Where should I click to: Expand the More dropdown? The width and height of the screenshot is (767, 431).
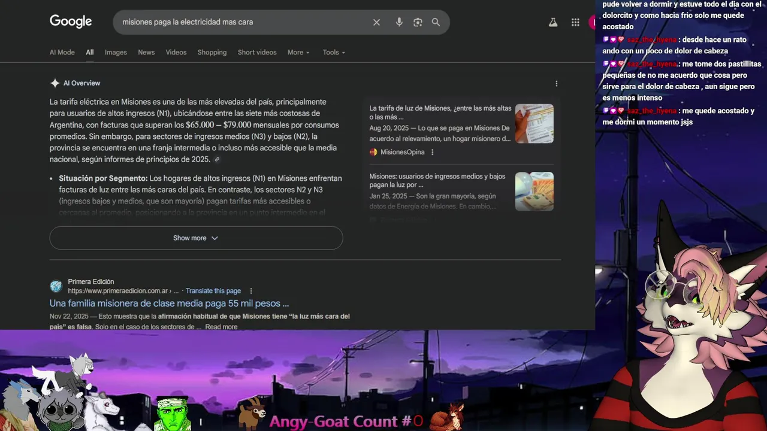click(x=298, y=53)
